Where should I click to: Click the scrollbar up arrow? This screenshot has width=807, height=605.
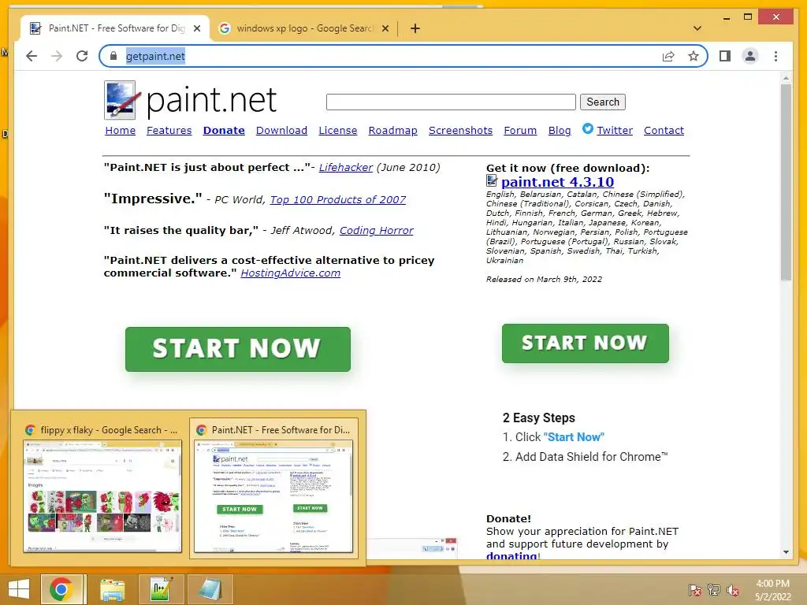(x=786, y=78)
